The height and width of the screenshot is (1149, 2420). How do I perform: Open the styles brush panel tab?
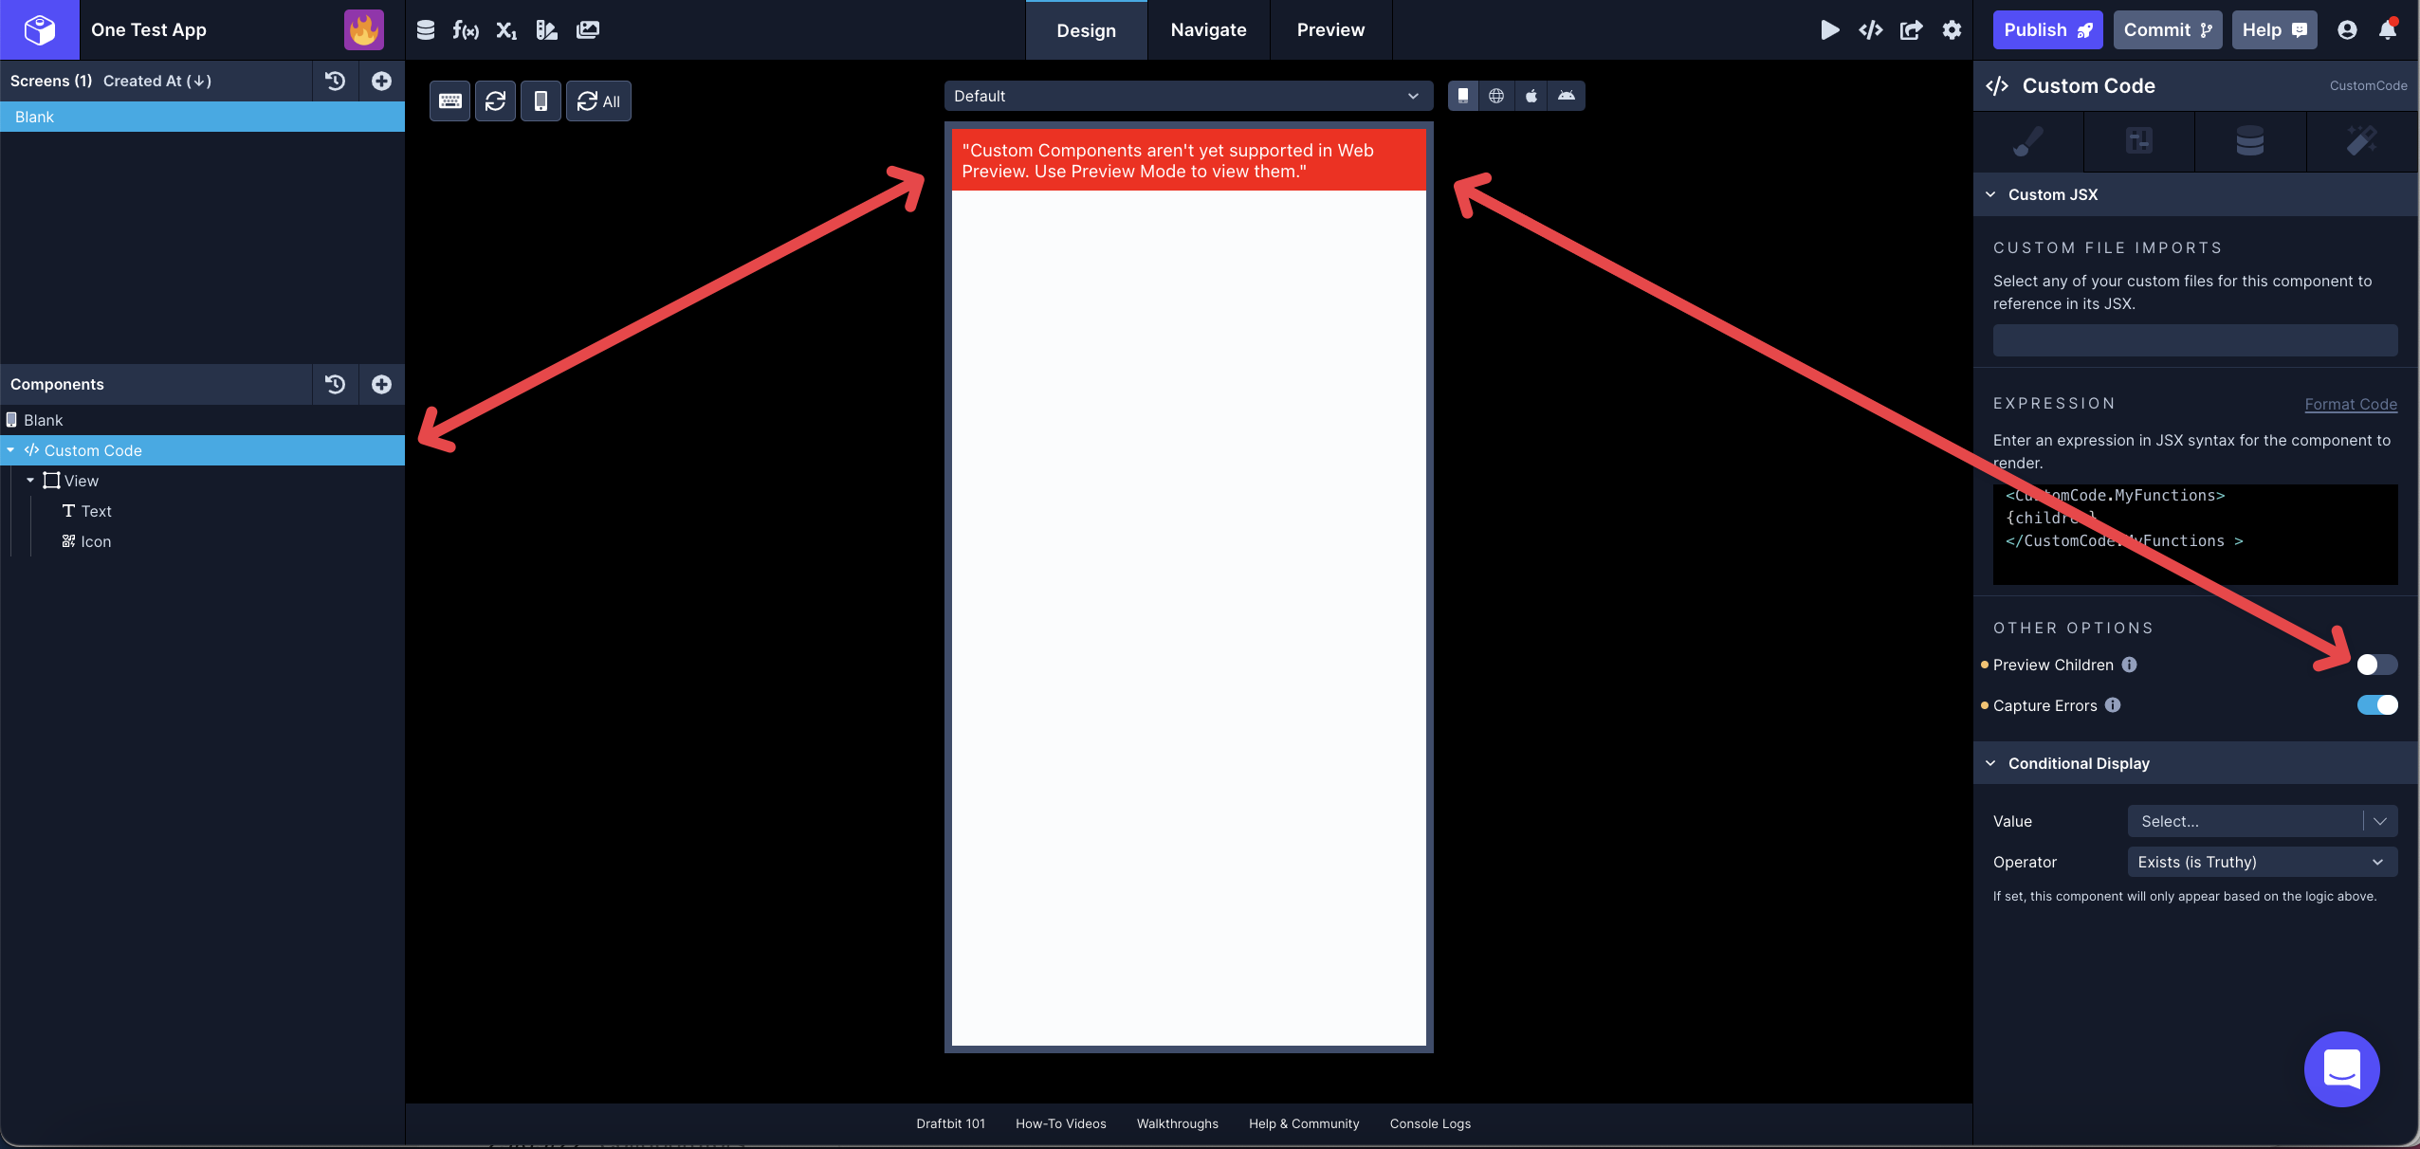click(x=2028, y=141)
